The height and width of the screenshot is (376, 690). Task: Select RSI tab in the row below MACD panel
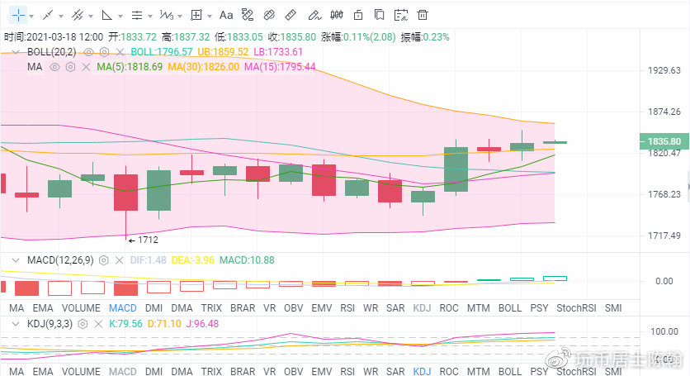347,308
